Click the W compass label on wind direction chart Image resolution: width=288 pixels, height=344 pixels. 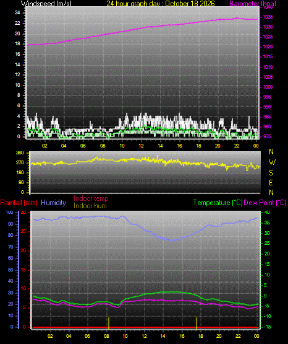pyautogui.click(x=272, y=162)
